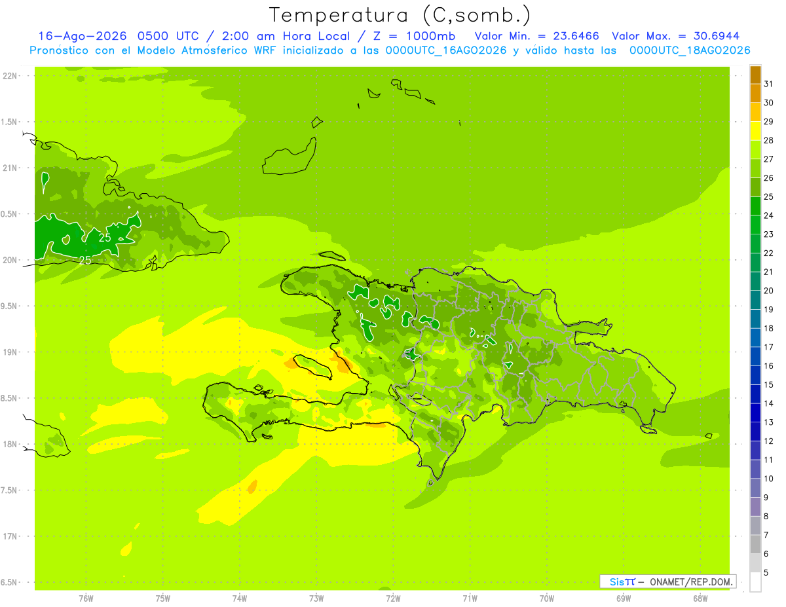Click the 30 value on the color scale

point(769,103)
